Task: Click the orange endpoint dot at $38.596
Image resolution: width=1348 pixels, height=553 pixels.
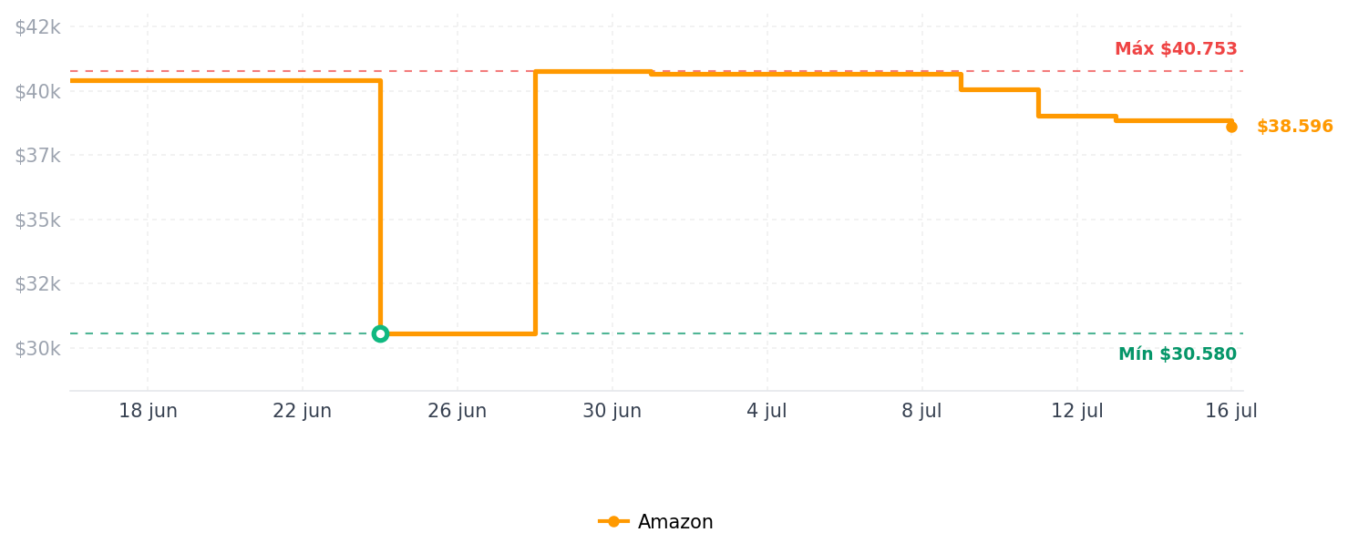Action: pos(1231,127)
